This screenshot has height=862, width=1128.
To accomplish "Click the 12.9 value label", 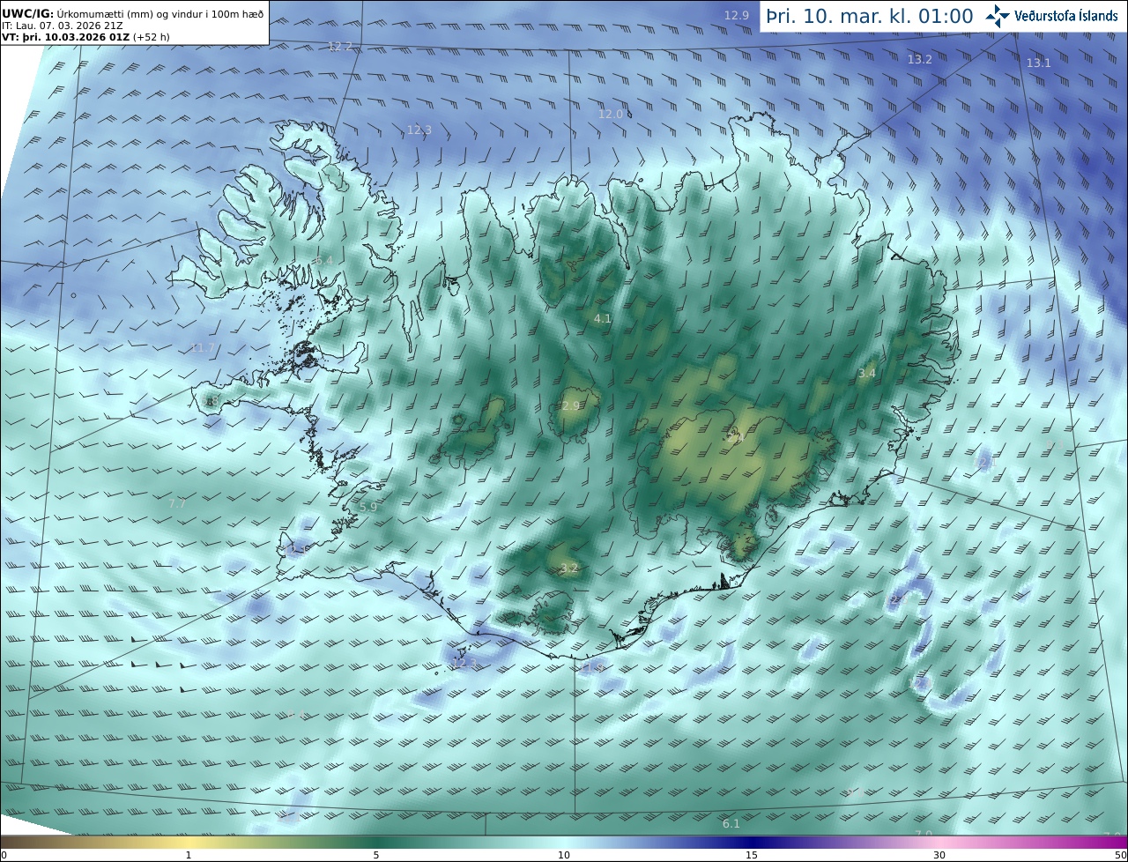I will pyautogui.click(x=736, y=15).
